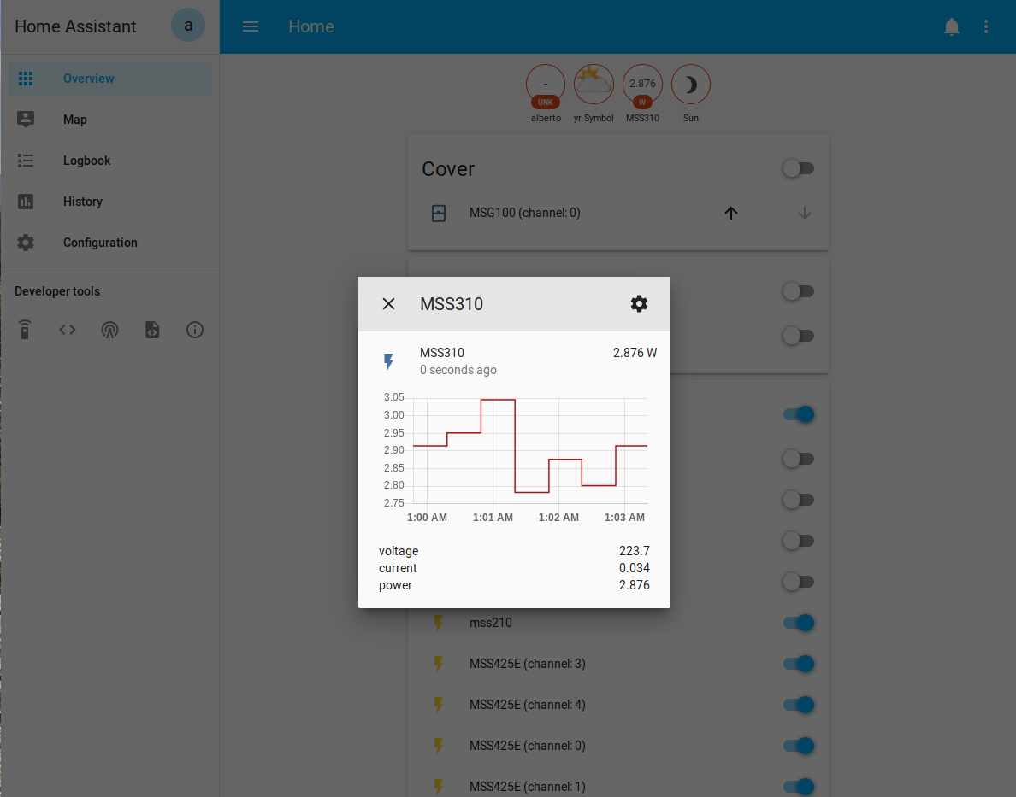Click the MSS310 lightning bolt icon in dialog
This screenshot has height=797, width=1016.
pos(389,361)
